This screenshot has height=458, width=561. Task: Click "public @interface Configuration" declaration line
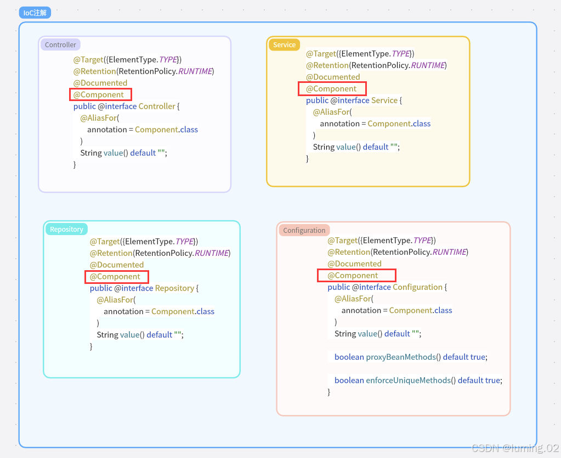pos(387,287)
